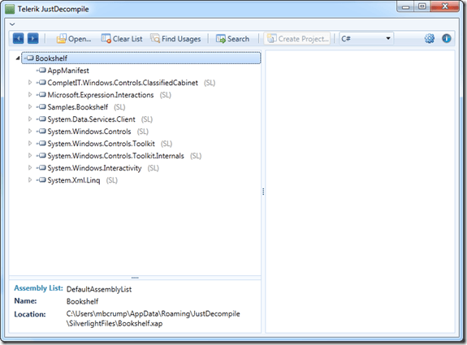
Task: Click the Bookshelf root assembly icon
Action: (x=29, y=58)
